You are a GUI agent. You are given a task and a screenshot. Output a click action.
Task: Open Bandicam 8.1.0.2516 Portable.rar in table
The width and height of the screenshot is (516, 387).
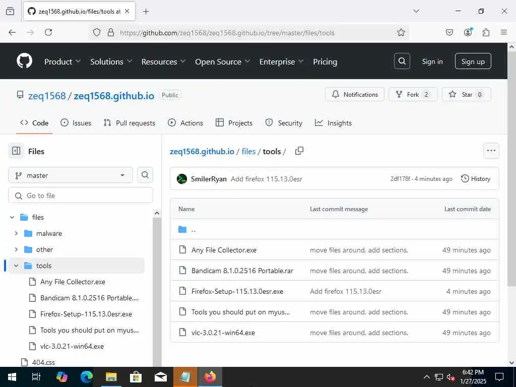[x=242, y=271]
